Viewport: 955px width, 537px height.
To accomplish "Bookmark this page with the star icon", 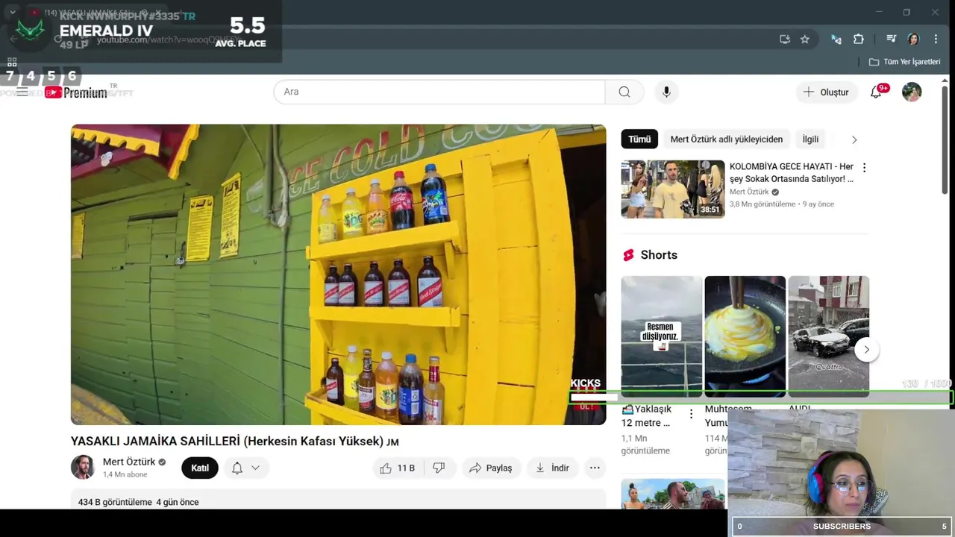I will click(x=805, y=39).
